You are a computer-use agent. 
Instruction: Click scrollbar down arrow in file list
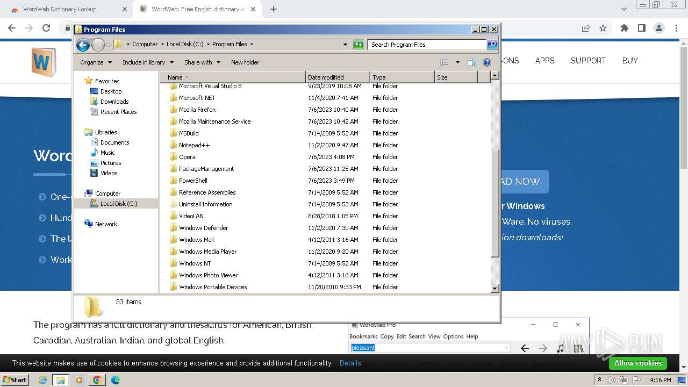tap(495, 289)
